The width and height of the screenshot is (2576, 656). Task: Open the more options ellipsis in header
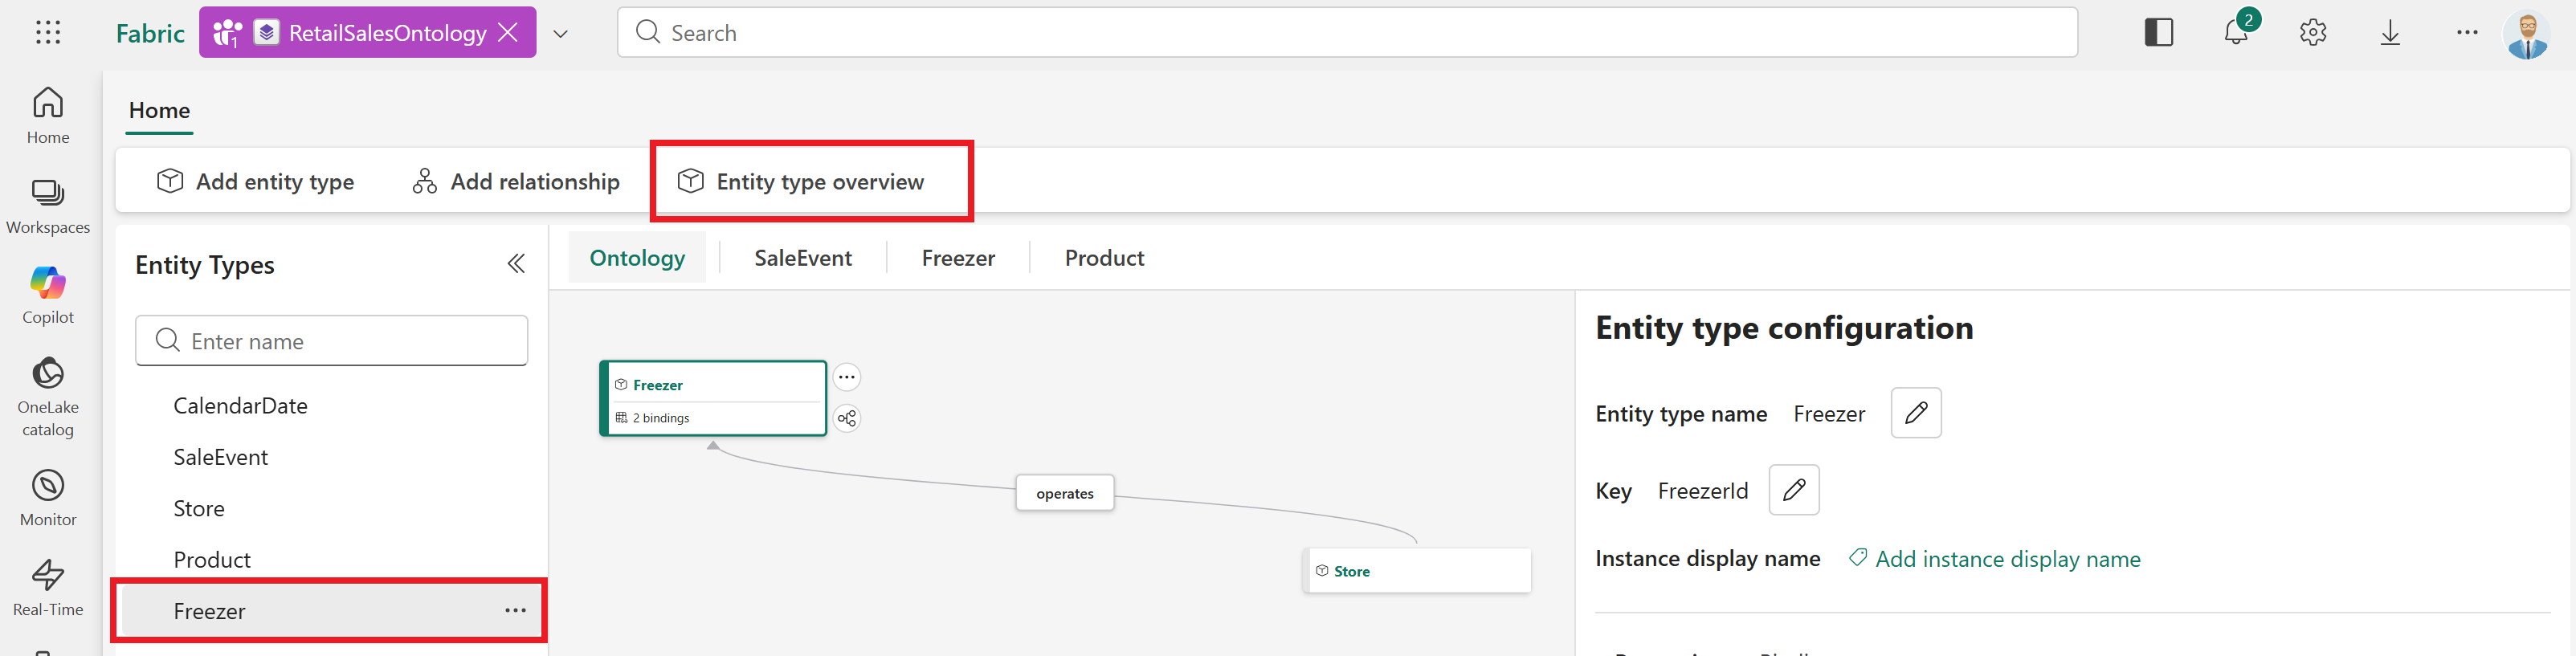pyautogui.click(x=2467, y=33)
